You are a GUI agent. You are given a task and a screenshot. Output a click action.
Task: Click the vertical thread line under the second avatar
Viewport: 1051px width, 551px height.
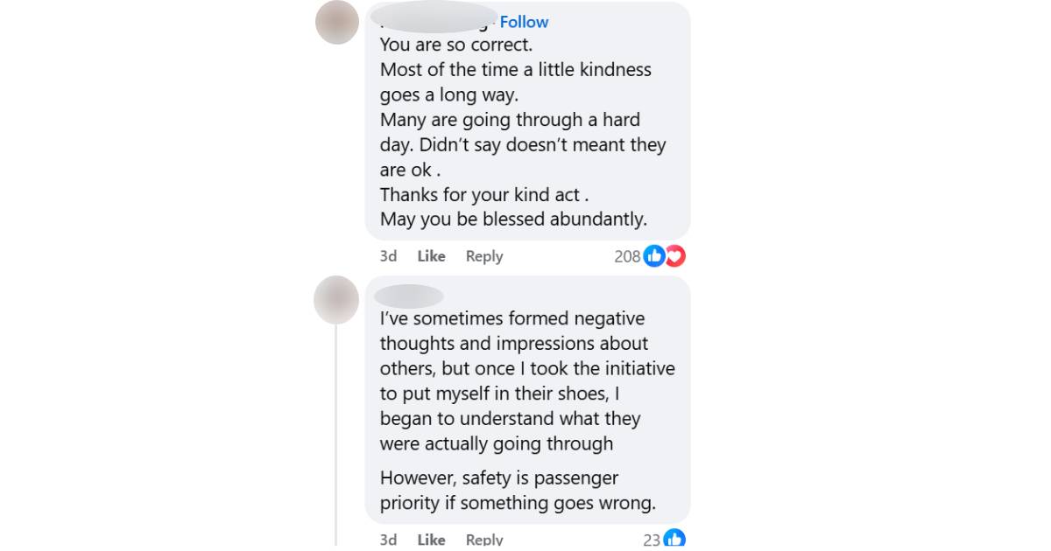pos(335,437)
